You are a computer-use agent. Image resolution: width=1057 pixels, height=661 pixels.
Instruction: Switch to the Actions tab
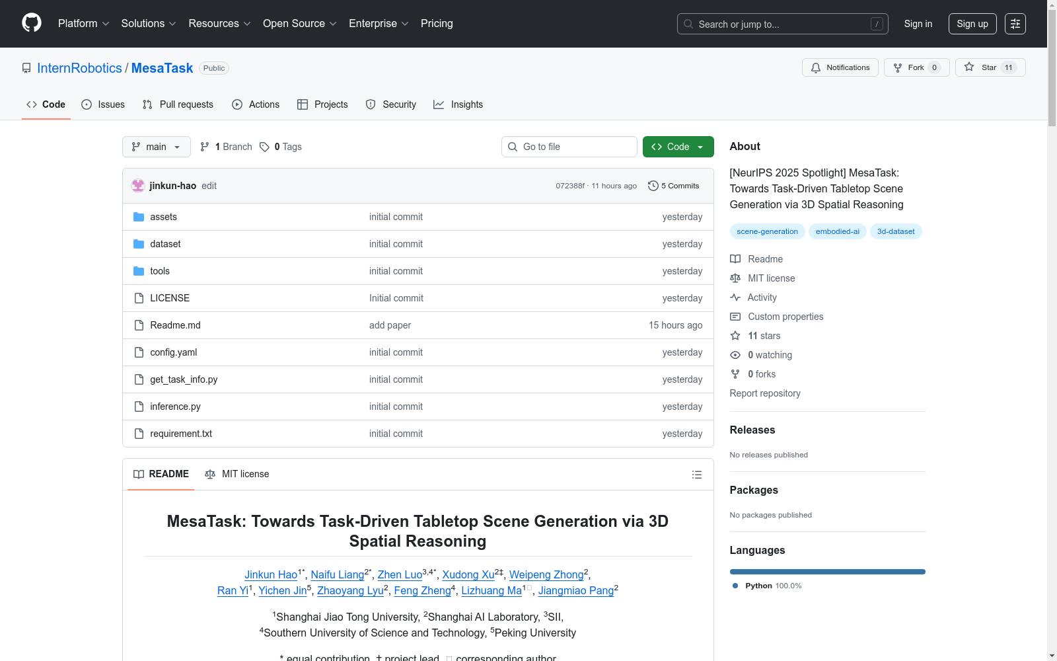point(256,104)
